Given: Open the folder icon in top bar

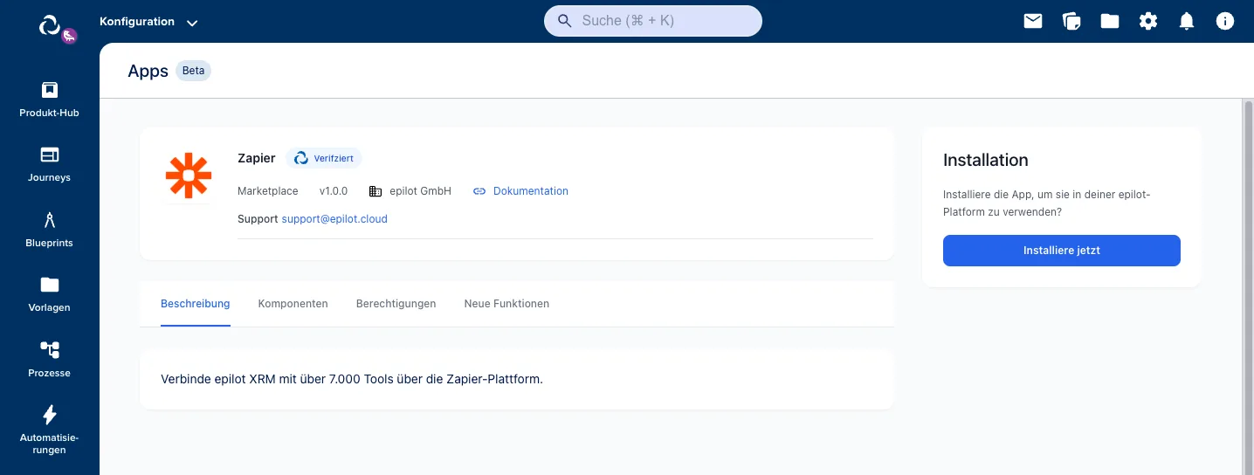Looking at the screenshot, I should (x=1110, y=21).
